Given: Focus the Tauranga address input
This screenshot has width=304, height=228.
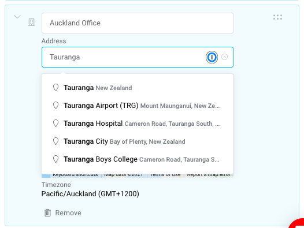Looking at the screenshot, I should tap(138, 57).
